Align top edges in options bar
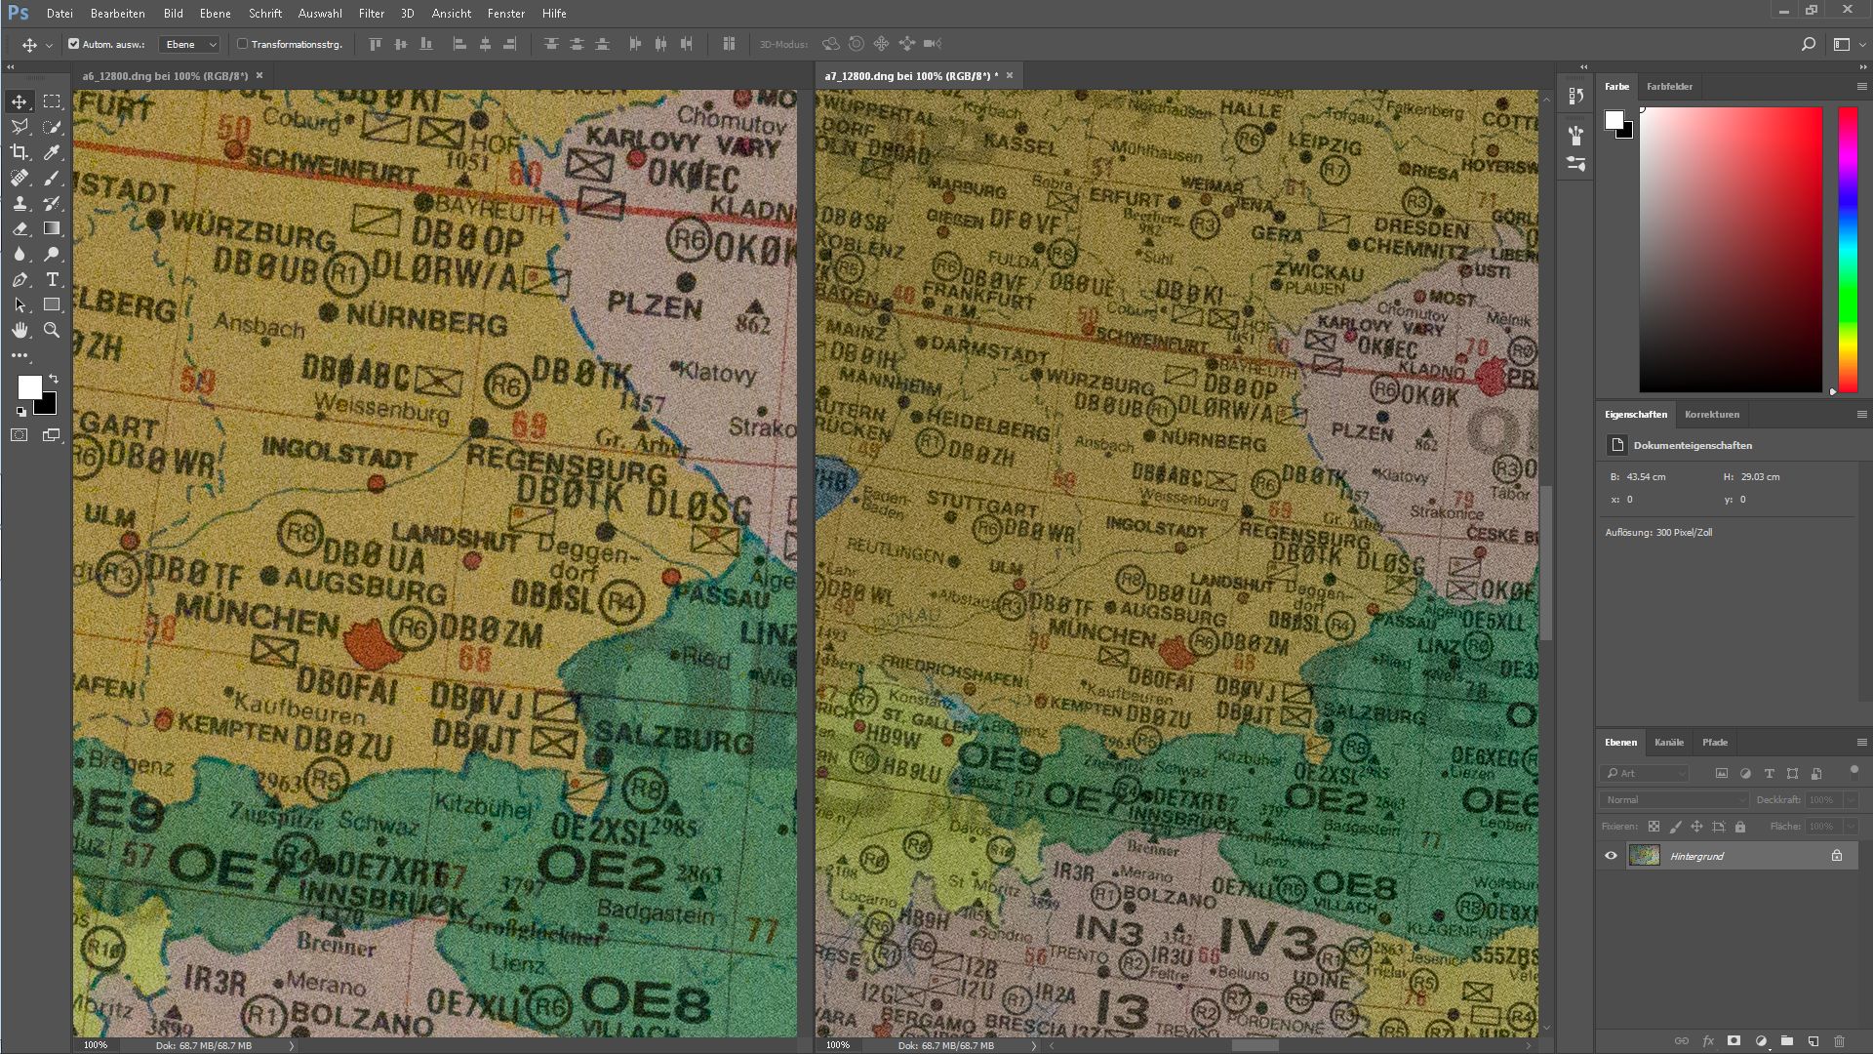 coord(375,44)
